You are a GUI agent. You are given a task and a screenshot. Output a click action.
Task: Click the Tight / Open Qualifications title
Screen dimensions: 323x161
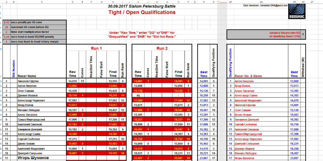(x=142, y=13)
